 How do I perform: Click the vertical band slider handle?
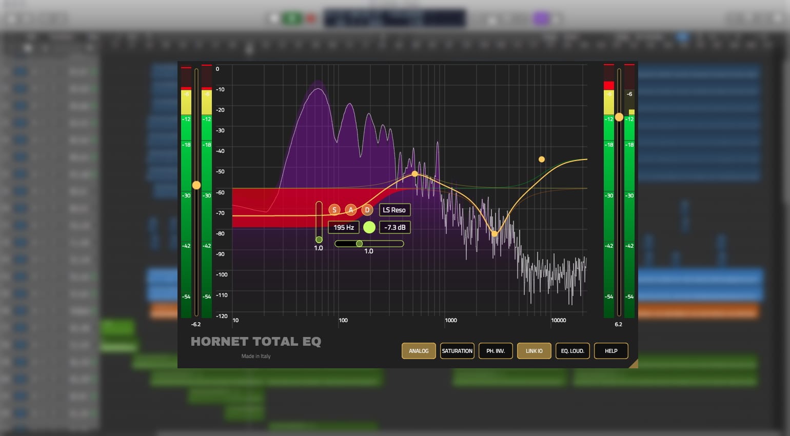[x=319, y=240]
